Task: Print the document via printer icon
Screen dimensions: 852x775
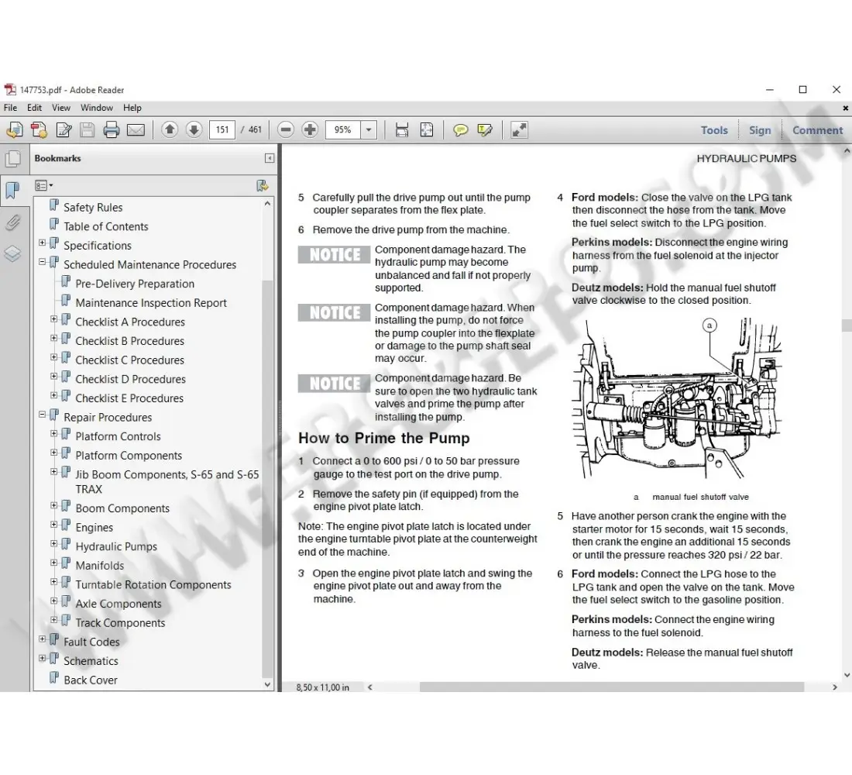Action: pyautogui.click(x=112, y=130)
